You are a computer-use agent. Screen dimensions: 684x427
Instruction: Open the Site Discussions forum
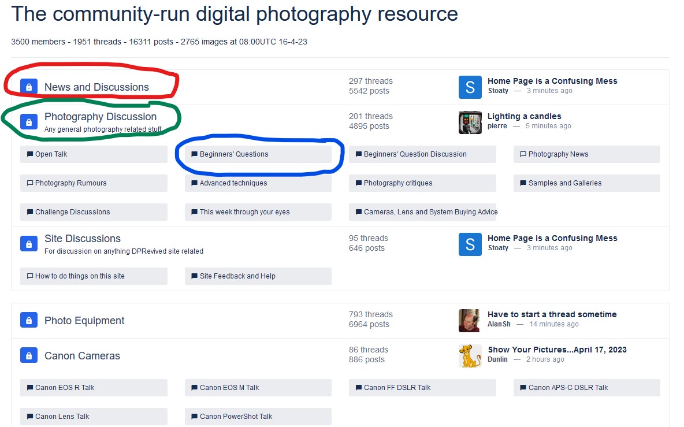click(83, 239)
